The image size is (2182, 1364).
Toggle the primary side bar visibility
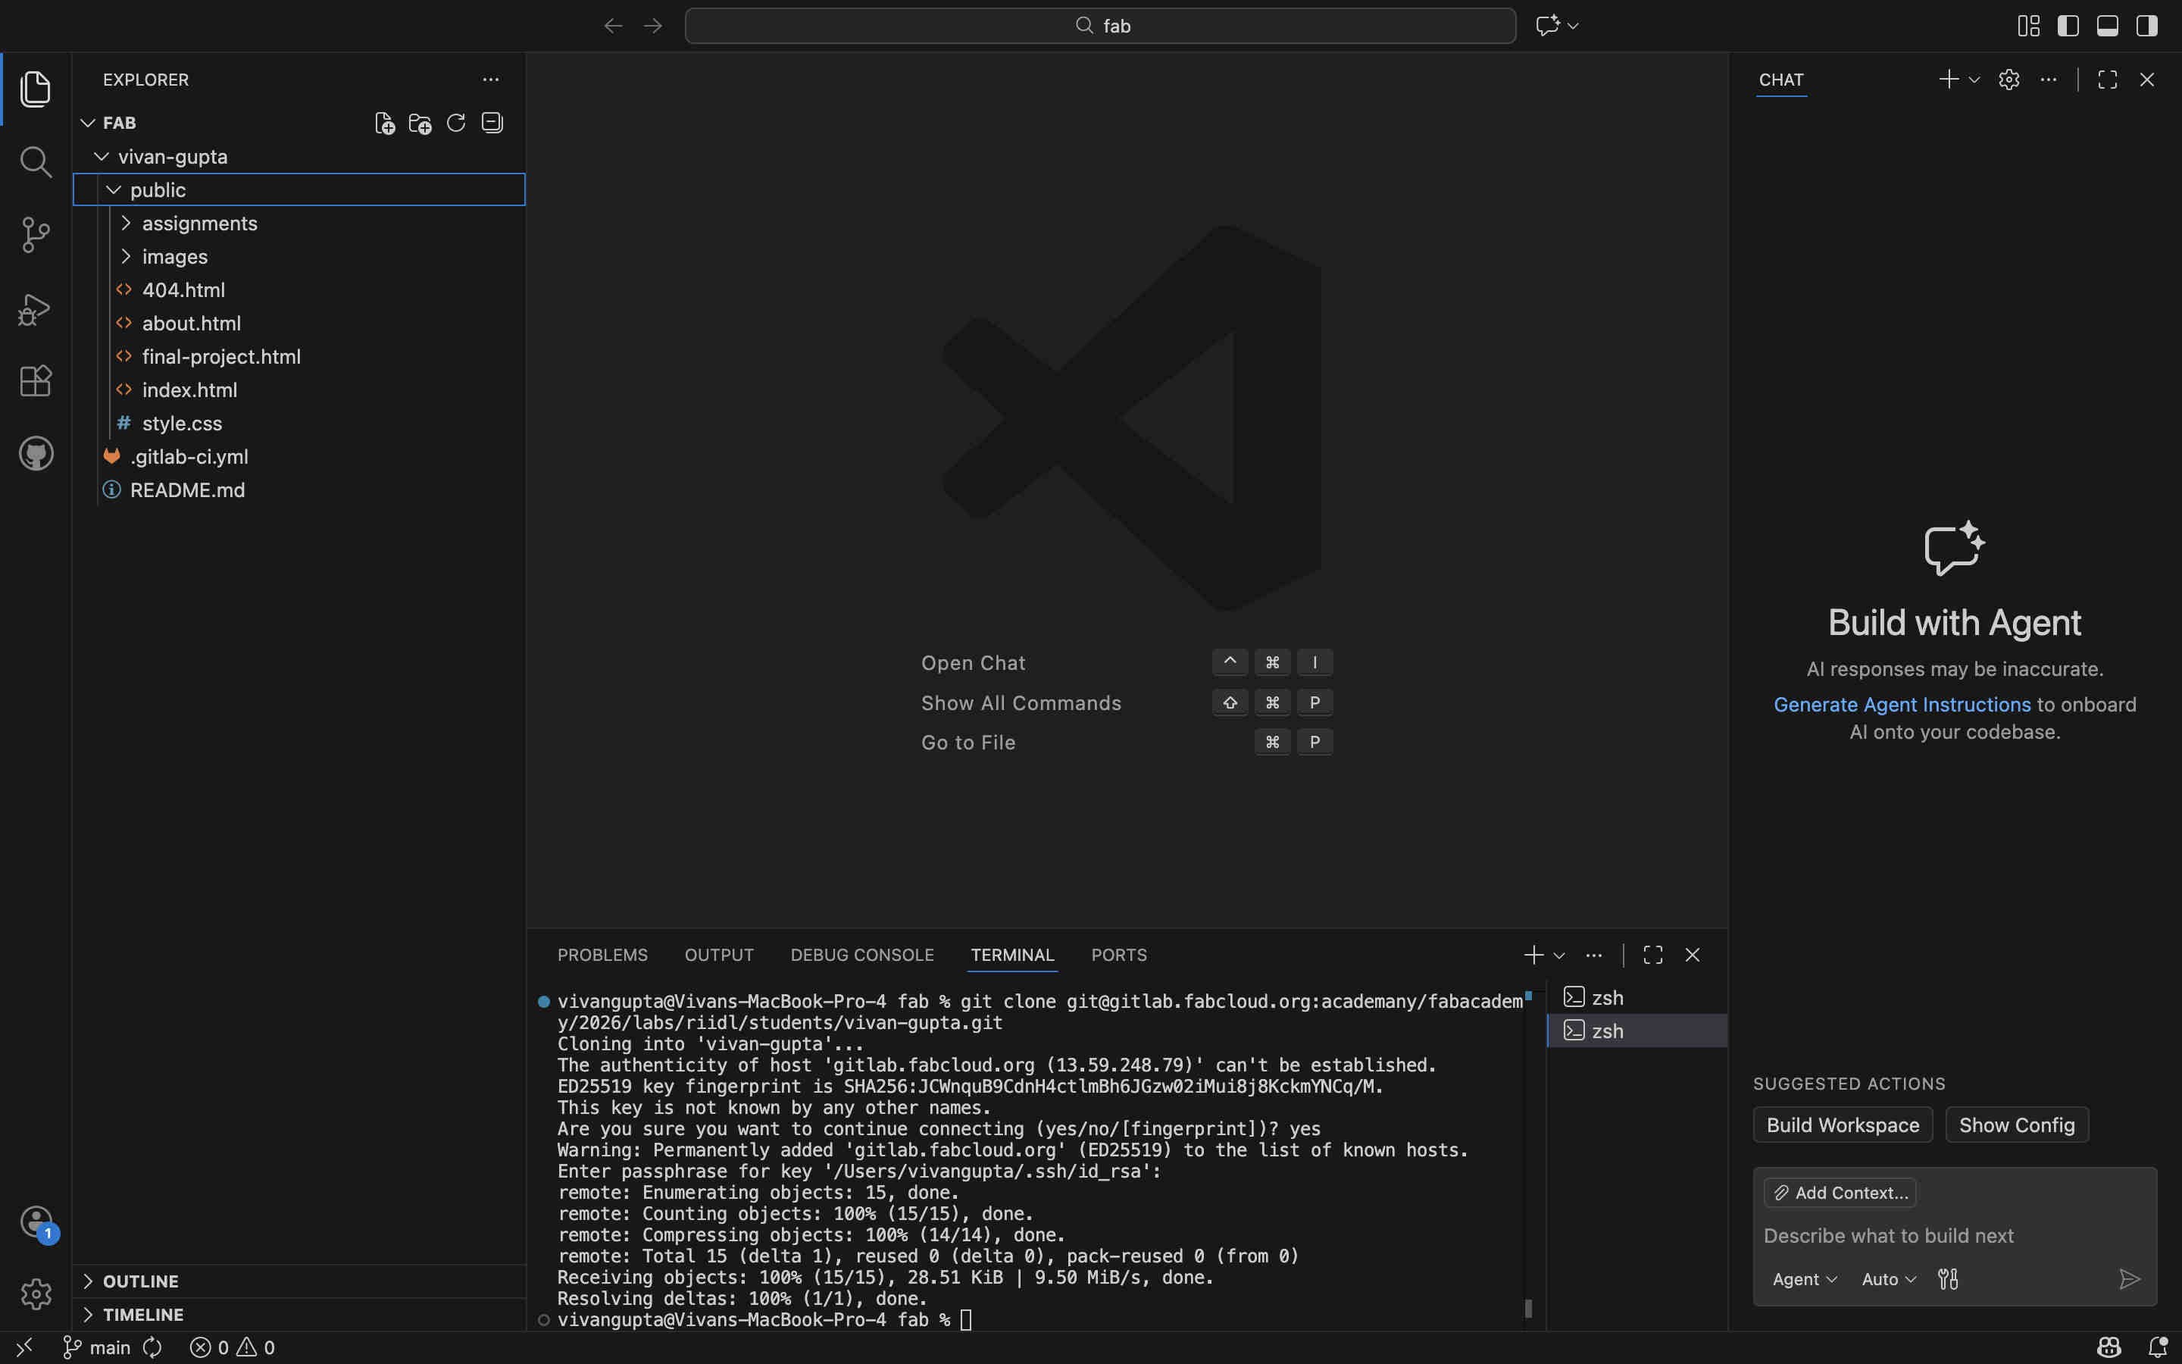(x=2068, y=25)
